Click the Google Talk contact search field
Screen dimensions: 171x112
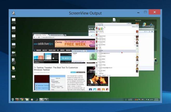(118, 34)
